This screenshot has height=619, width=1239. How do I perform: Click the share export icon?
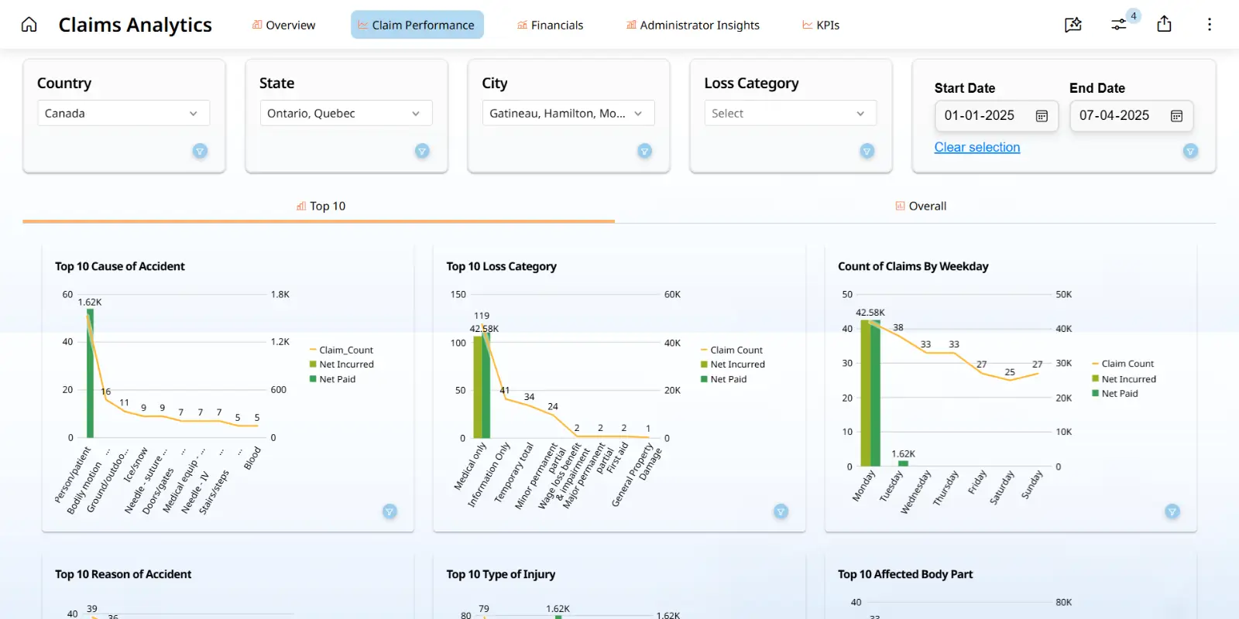click(1164, 25)
